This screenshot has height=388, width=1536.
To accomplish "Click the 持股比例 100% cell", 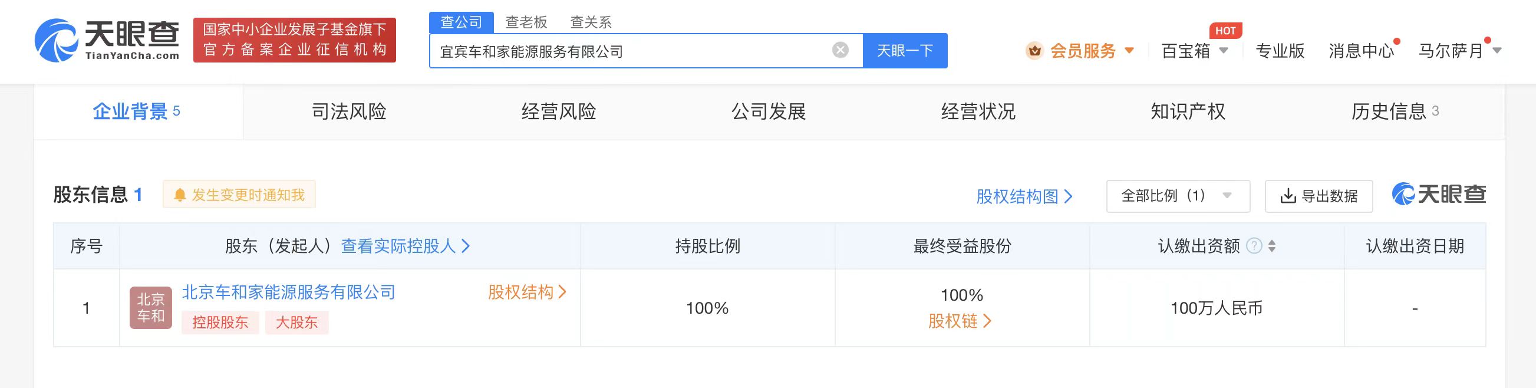I will coord(707,308).
